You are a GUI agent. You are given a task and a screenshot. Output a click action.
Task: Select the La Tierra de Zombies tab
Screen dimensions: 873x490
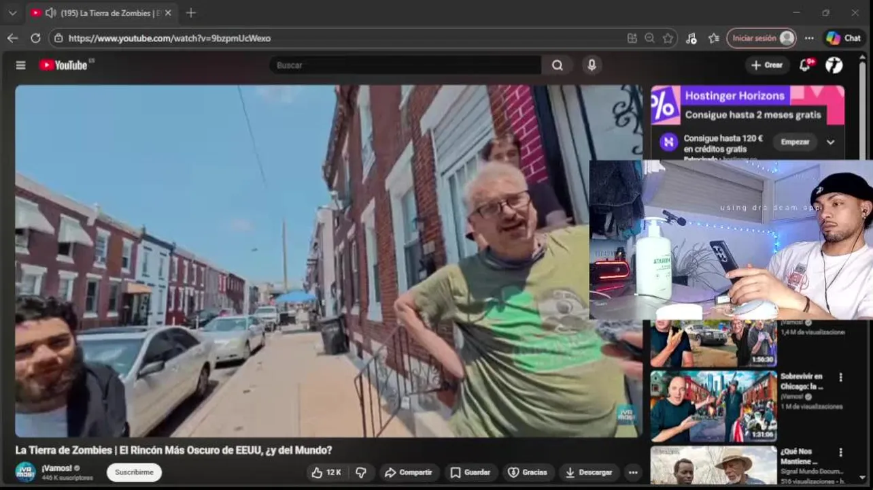click(101, 13)
